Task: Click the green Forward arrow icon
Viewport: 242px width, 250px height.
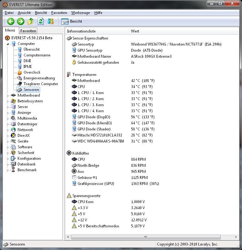Action: (x=20, y=21)
